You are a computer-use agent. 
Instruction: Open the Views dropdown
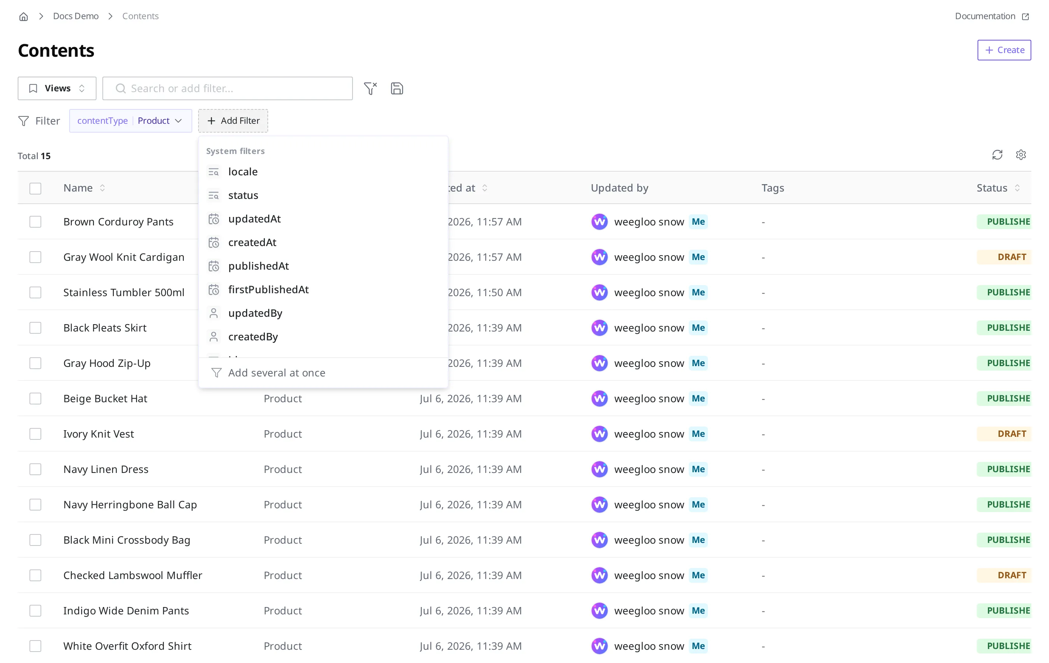pos(57,88)
